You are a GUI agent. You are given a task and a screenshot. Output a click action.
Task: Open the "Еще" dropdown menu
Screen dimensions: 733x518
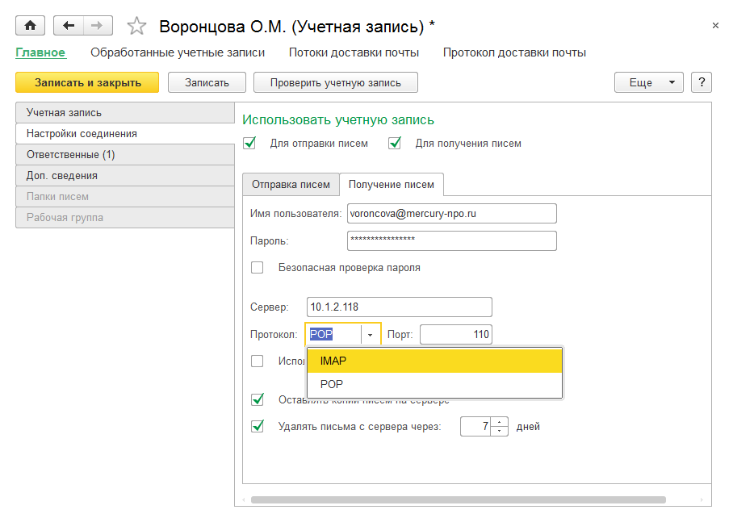point(649,82)
